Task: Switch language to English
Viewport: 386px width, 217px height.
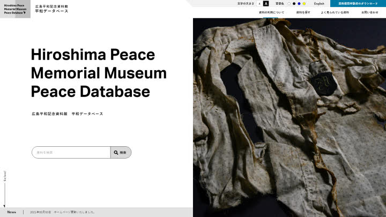Action: (x=319, y=4)
